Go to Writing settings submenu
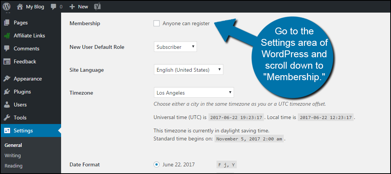This screenshot has height=174, width=391. click(13, 156)
